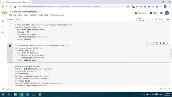Open PowerPoint from the taskbar
The height and width of the screenshot is (97, 172).
tap(40, 95)
